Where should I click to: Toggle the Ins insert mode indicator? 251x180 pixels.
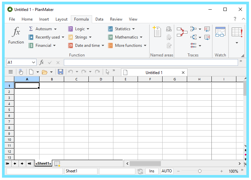point(152,171)
